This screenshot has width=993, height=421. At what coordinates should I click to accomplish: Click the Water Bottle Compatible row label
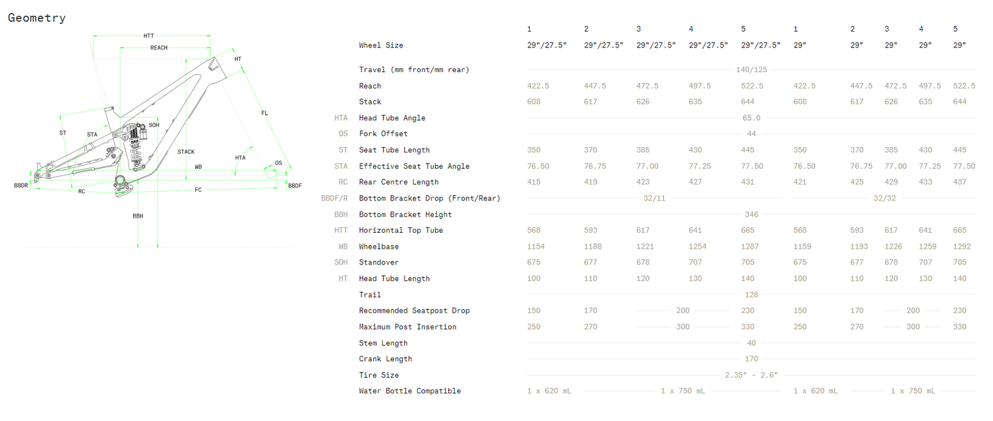[410, 391]
